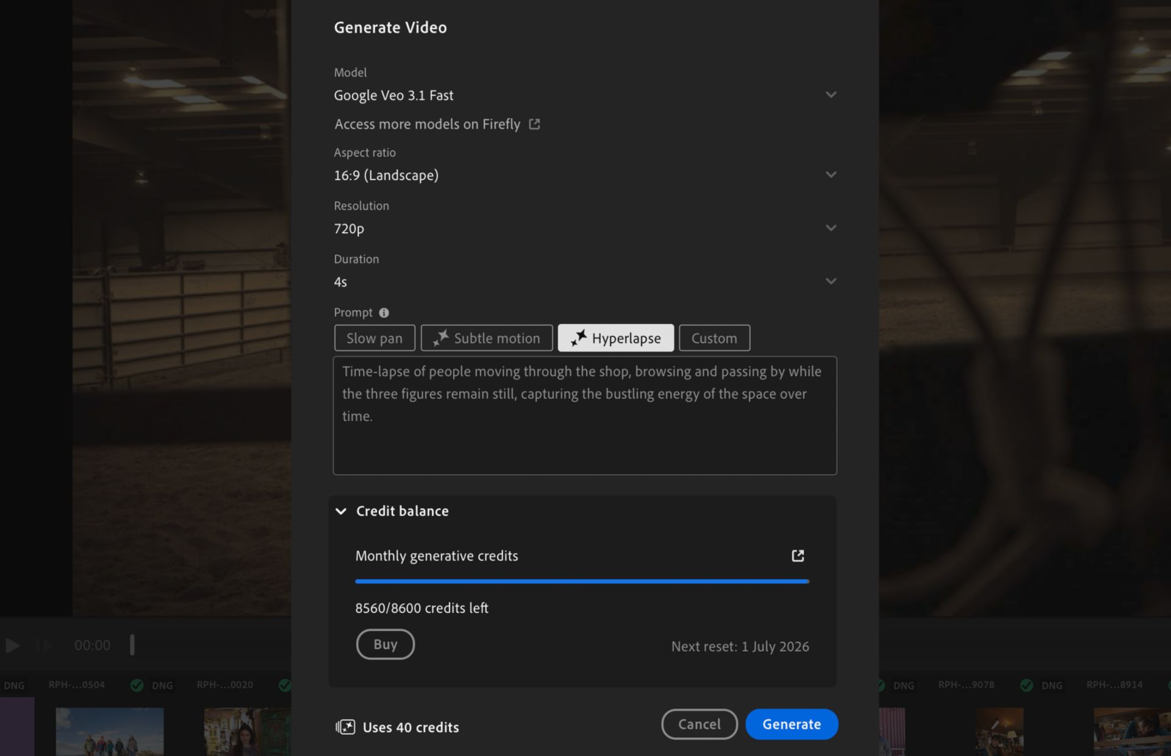Select the Hyperlapse prompt preset
The image size is (1171, 756).
click(616, 338)
